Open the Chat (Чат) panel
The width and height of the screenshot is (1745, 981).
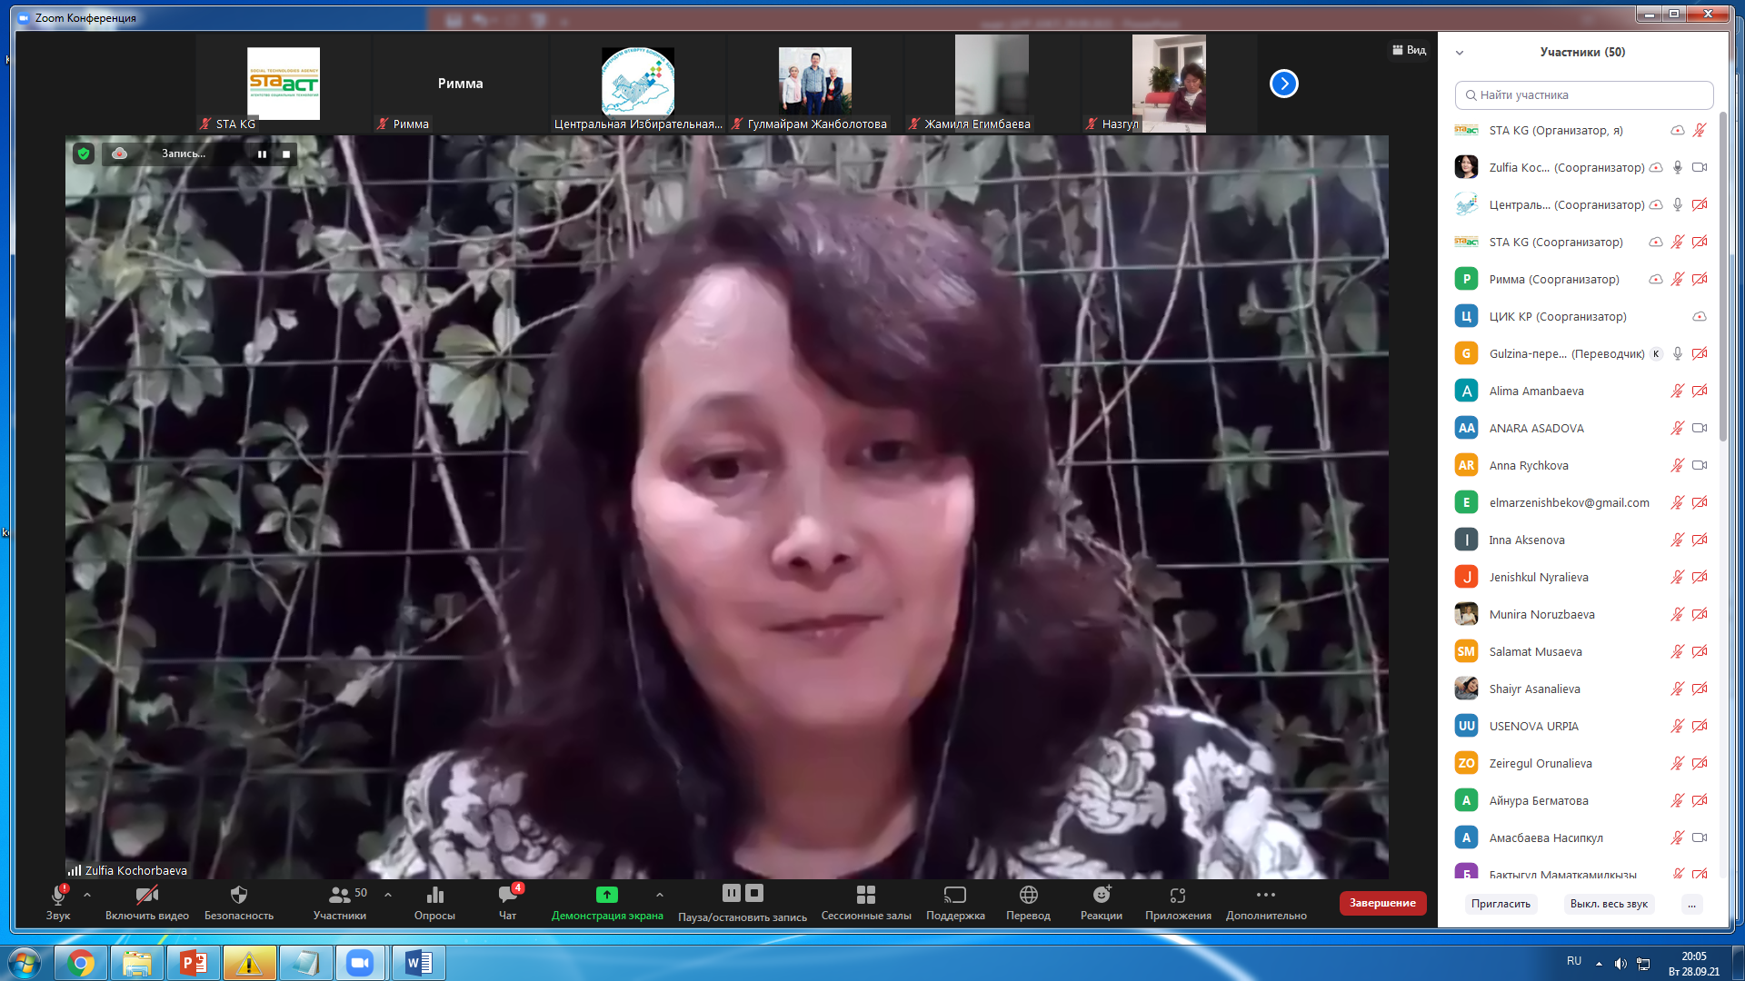[x=507, y=896]
